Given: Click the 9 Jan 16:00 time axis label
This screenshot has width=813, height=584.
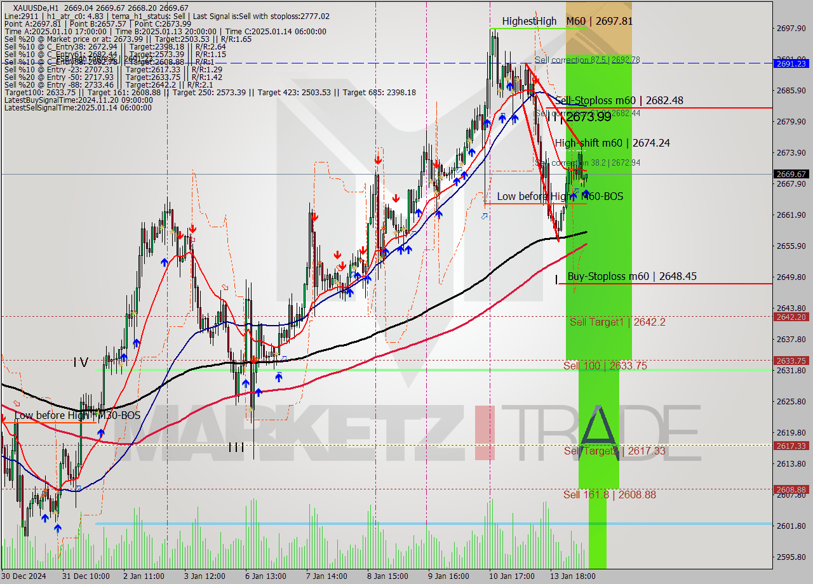Looking at the screenshot, I should 448,576.
